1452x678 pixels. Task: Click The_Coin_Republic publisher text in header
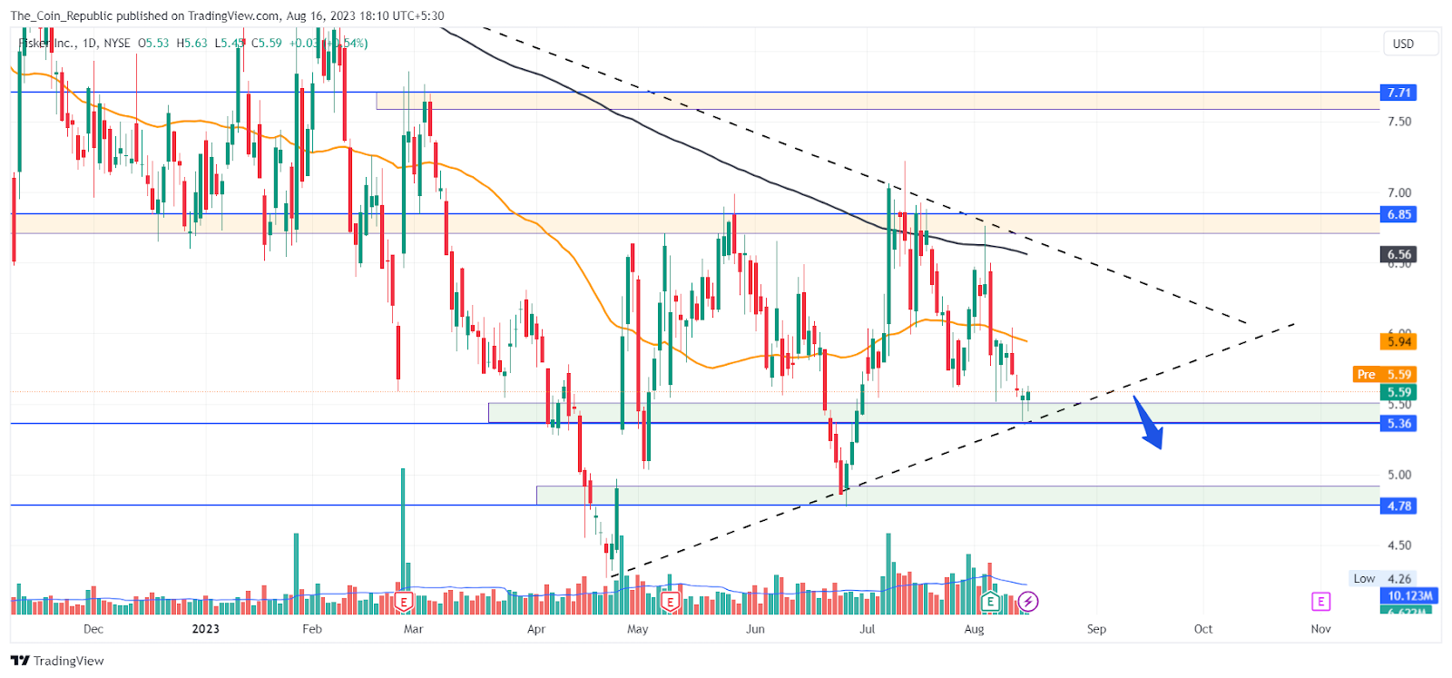tap(64, 15)
